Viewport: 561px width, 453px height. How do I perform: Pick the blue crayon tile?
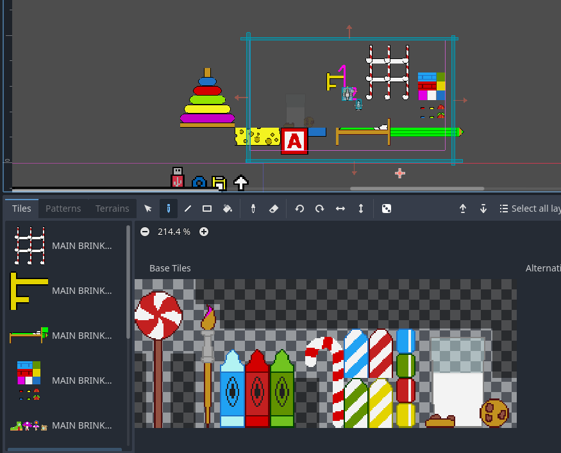232,389
